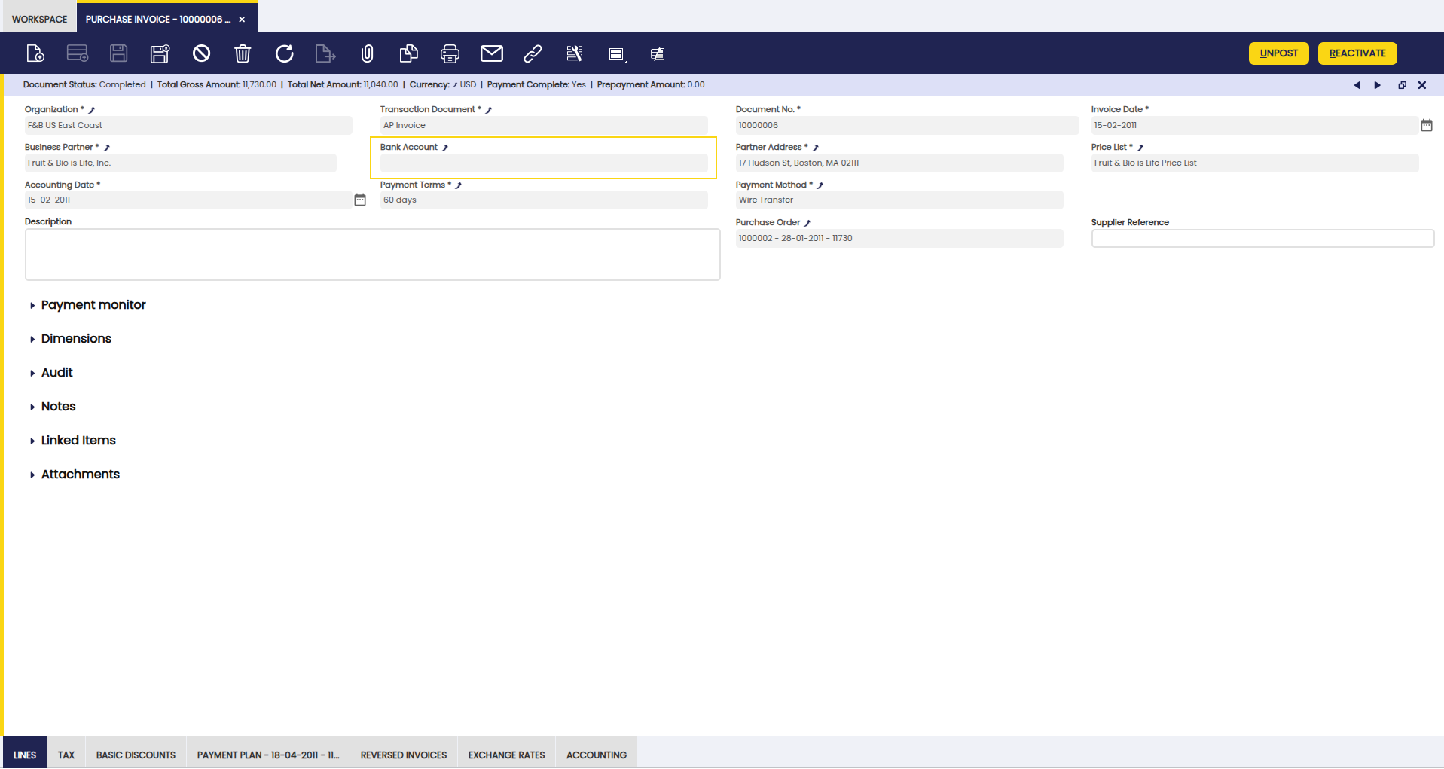1444x769 pixels.
Task: Expand the Linked Items section
Action: tap(72, 441)
